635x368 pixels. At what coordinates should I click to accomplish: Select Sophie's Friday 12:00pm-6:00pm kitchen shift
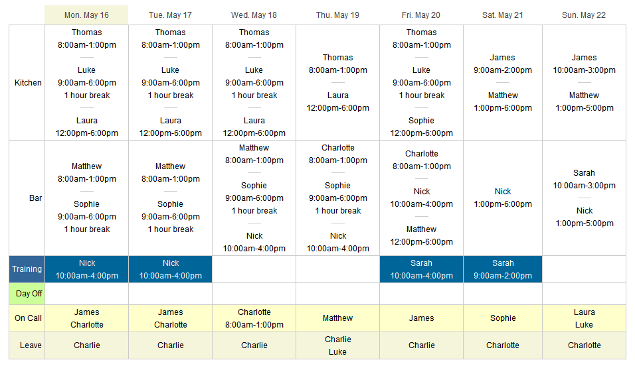[421, 127]
